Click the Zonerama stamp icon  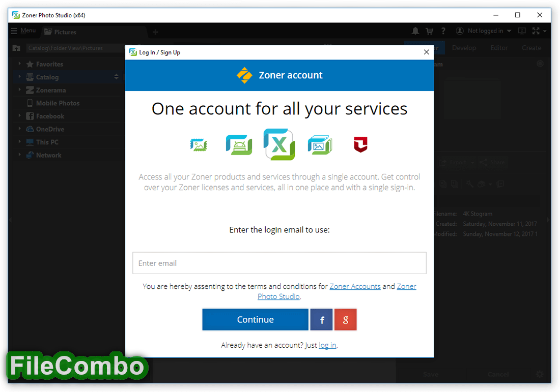pyautogui.click(x=199, y=145)
